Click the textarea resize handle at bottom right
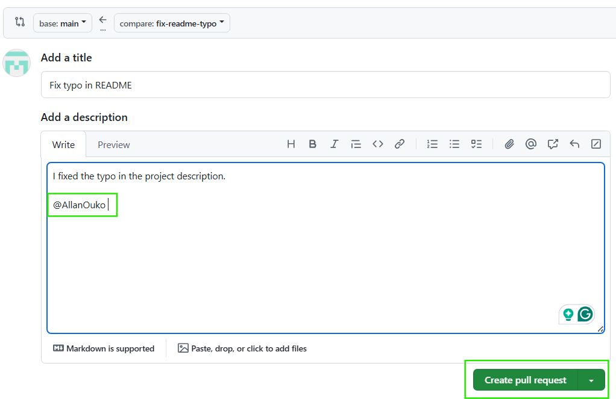 (600, 329)
